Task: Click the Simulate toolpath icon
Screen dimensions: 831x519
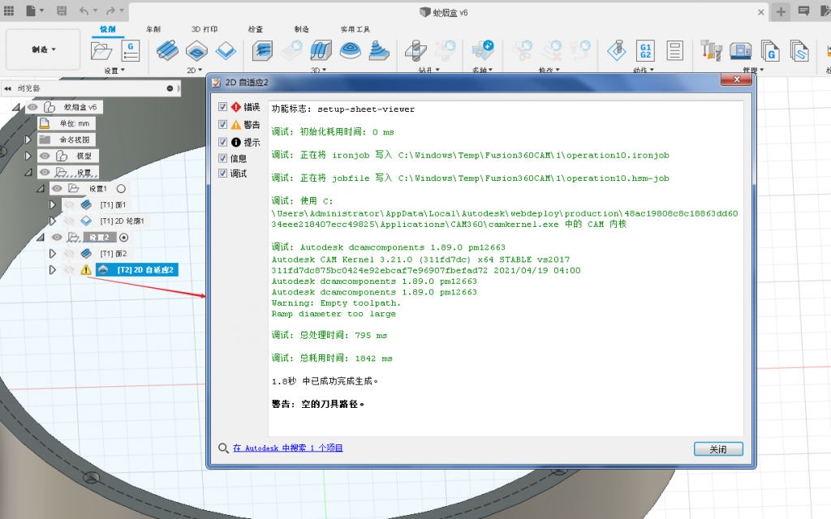Action: coord(617,51)
